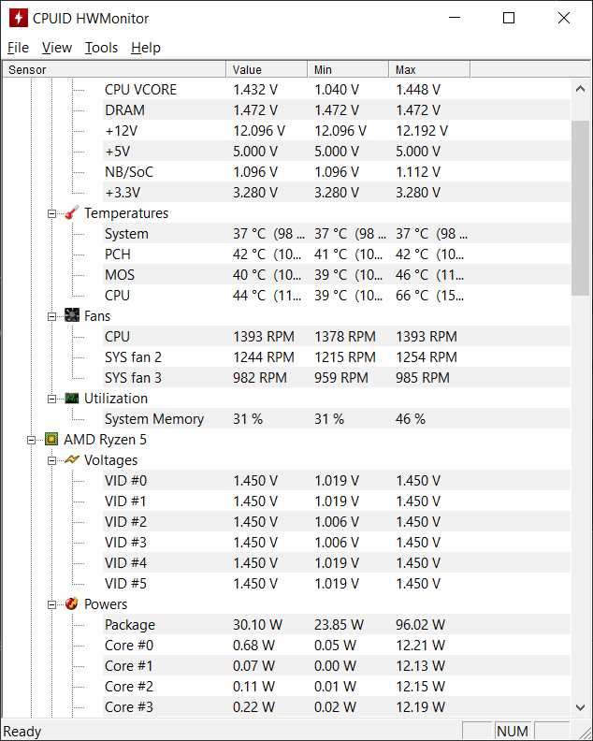The height and width of the screenshot is (741, 593).
Task: Click the vertical scrollbar thumb
Action: 580,208
